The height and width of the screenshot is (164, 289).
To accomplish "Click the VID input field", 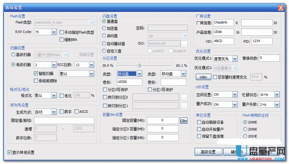I will [223, 41].
